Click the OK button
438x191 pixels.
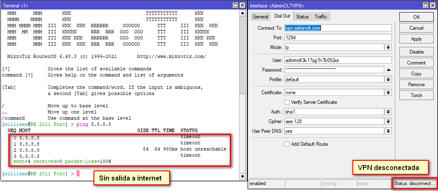416,17
